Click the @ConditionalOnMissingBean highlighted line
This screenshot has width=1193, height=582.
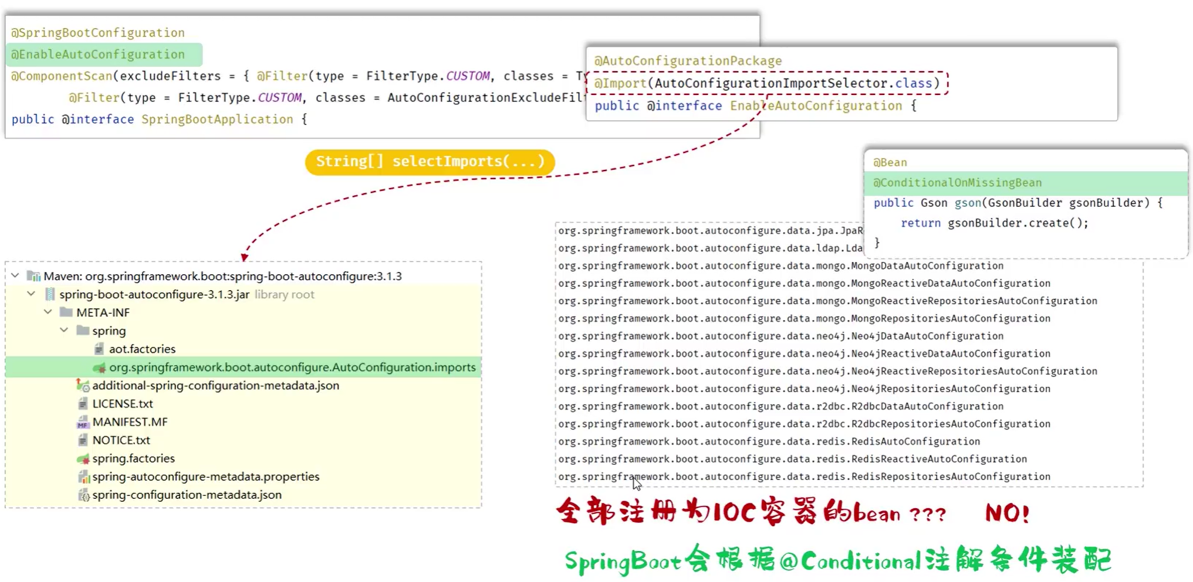pyautogui.click(x=1025, y=183)
